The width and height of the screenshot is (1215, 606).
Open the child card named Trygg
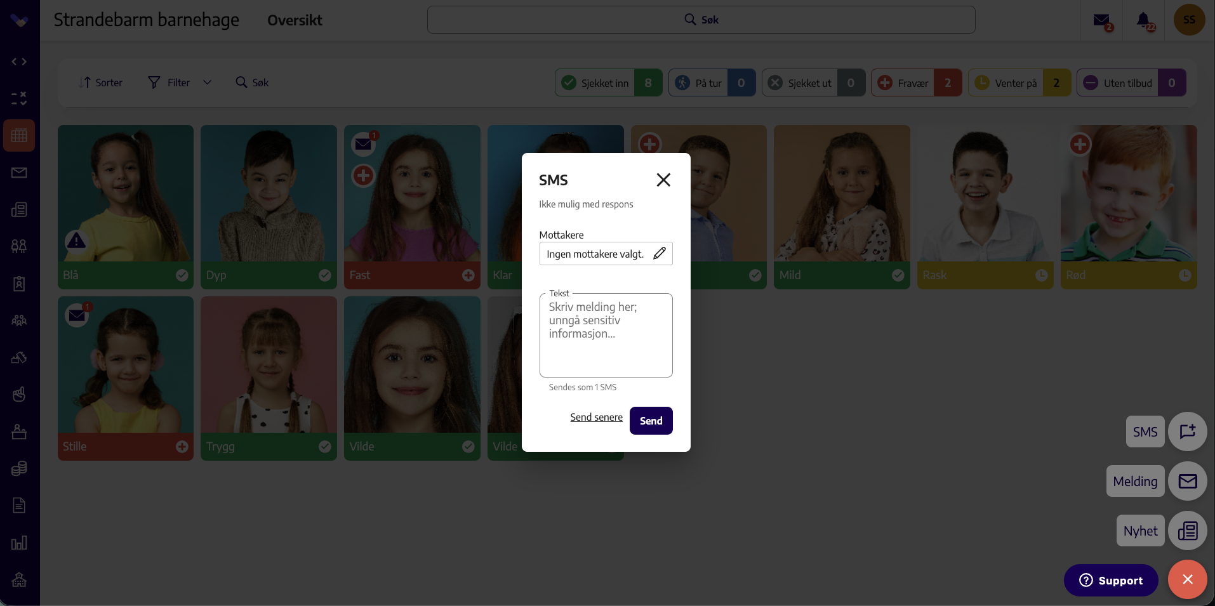(x=269, y=378)
